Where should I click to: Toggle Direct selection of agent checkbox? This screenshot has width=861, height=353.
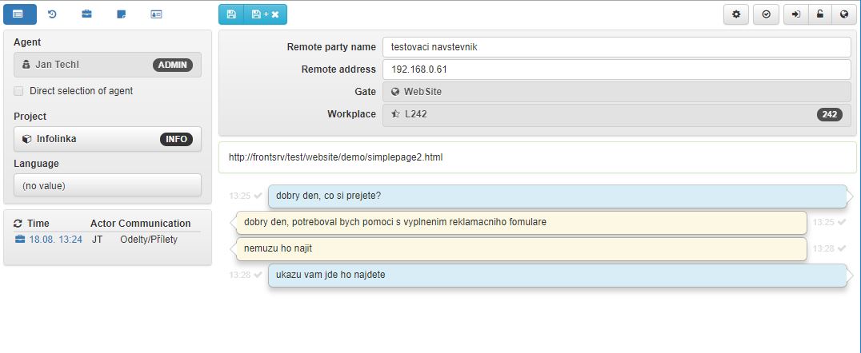pyautogui.click(x=18, y=91)
